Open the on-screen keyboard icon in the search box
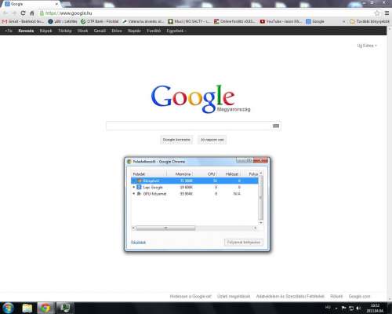Viewport: 392px width, 314px height. (x=276, y=126)
